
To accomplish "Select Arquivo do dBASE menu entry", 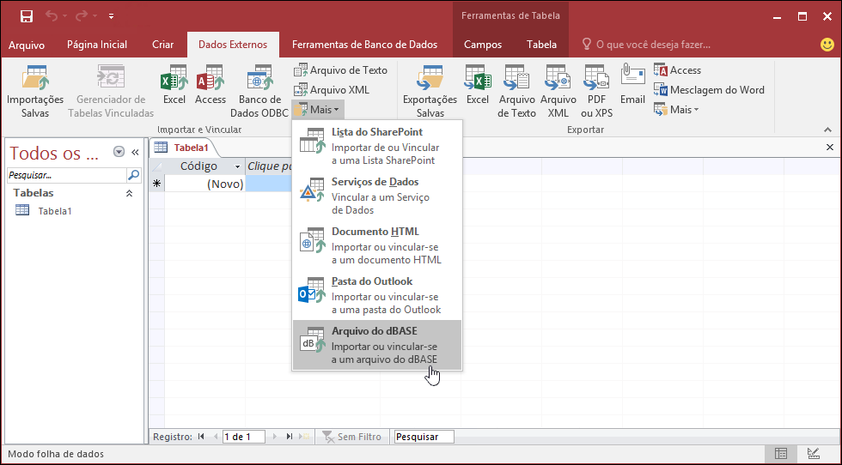I will pyautogui.click(x=377, y=345).
